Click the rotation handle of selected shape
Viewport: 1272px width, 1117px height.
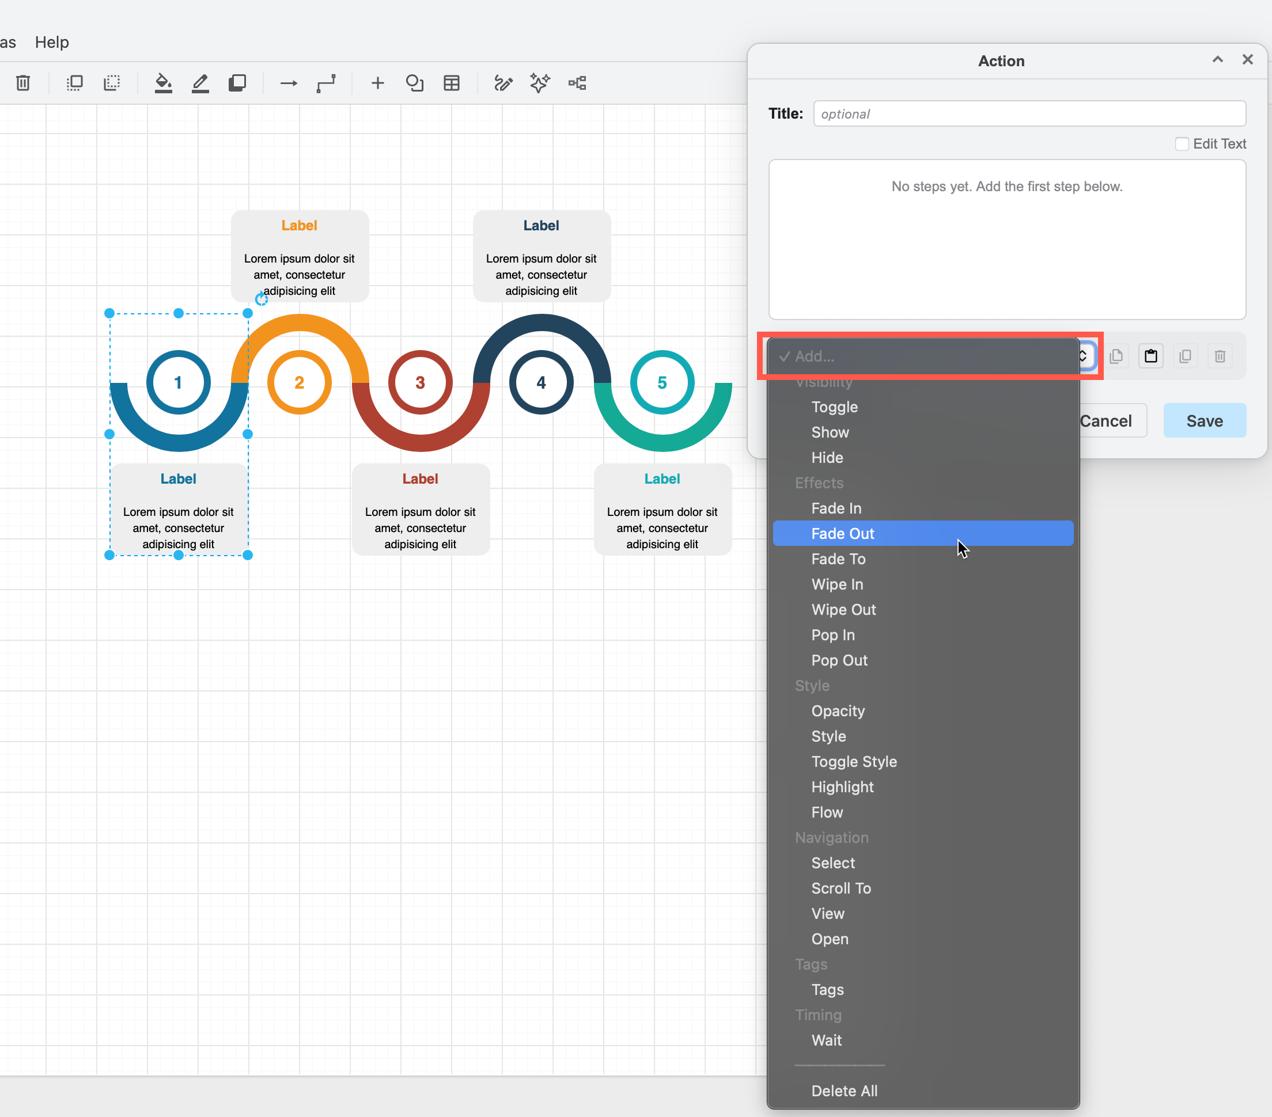click(x=262, y=299)
